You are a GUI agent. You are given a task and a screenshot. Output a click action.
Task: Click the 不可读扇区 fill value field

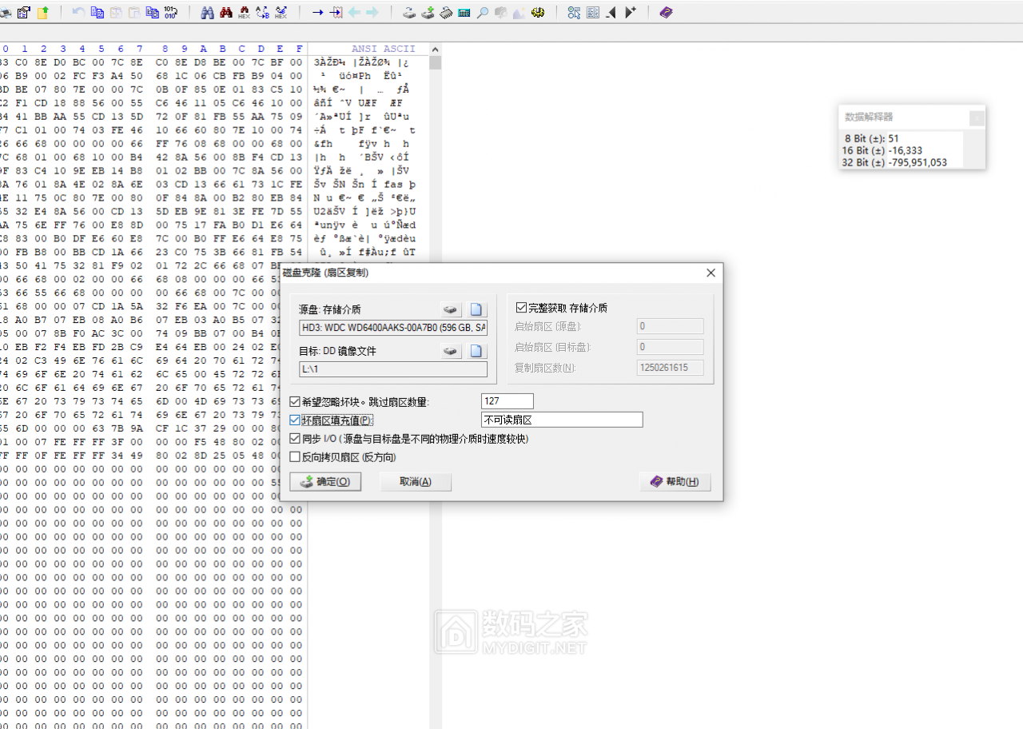coord(562,420)
